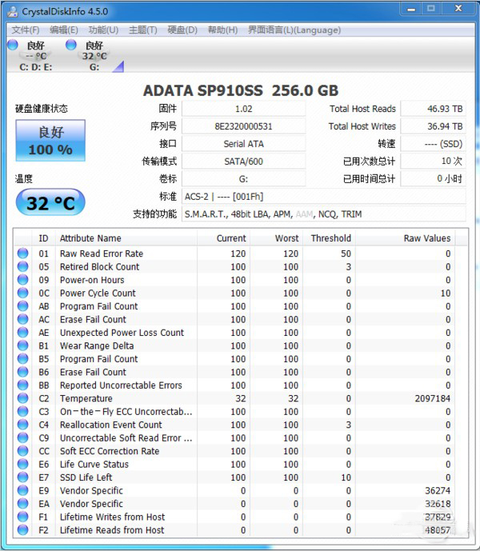Click the Raw Values column header
Screen dimensions: 480x551
(x=406, y=238)
